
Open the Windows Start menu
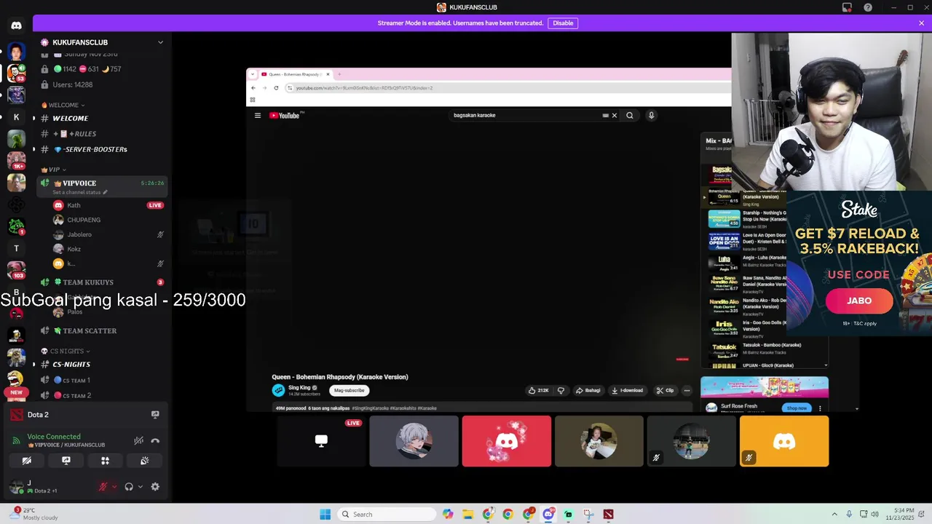pyautogui.click(x=325, y=515)
